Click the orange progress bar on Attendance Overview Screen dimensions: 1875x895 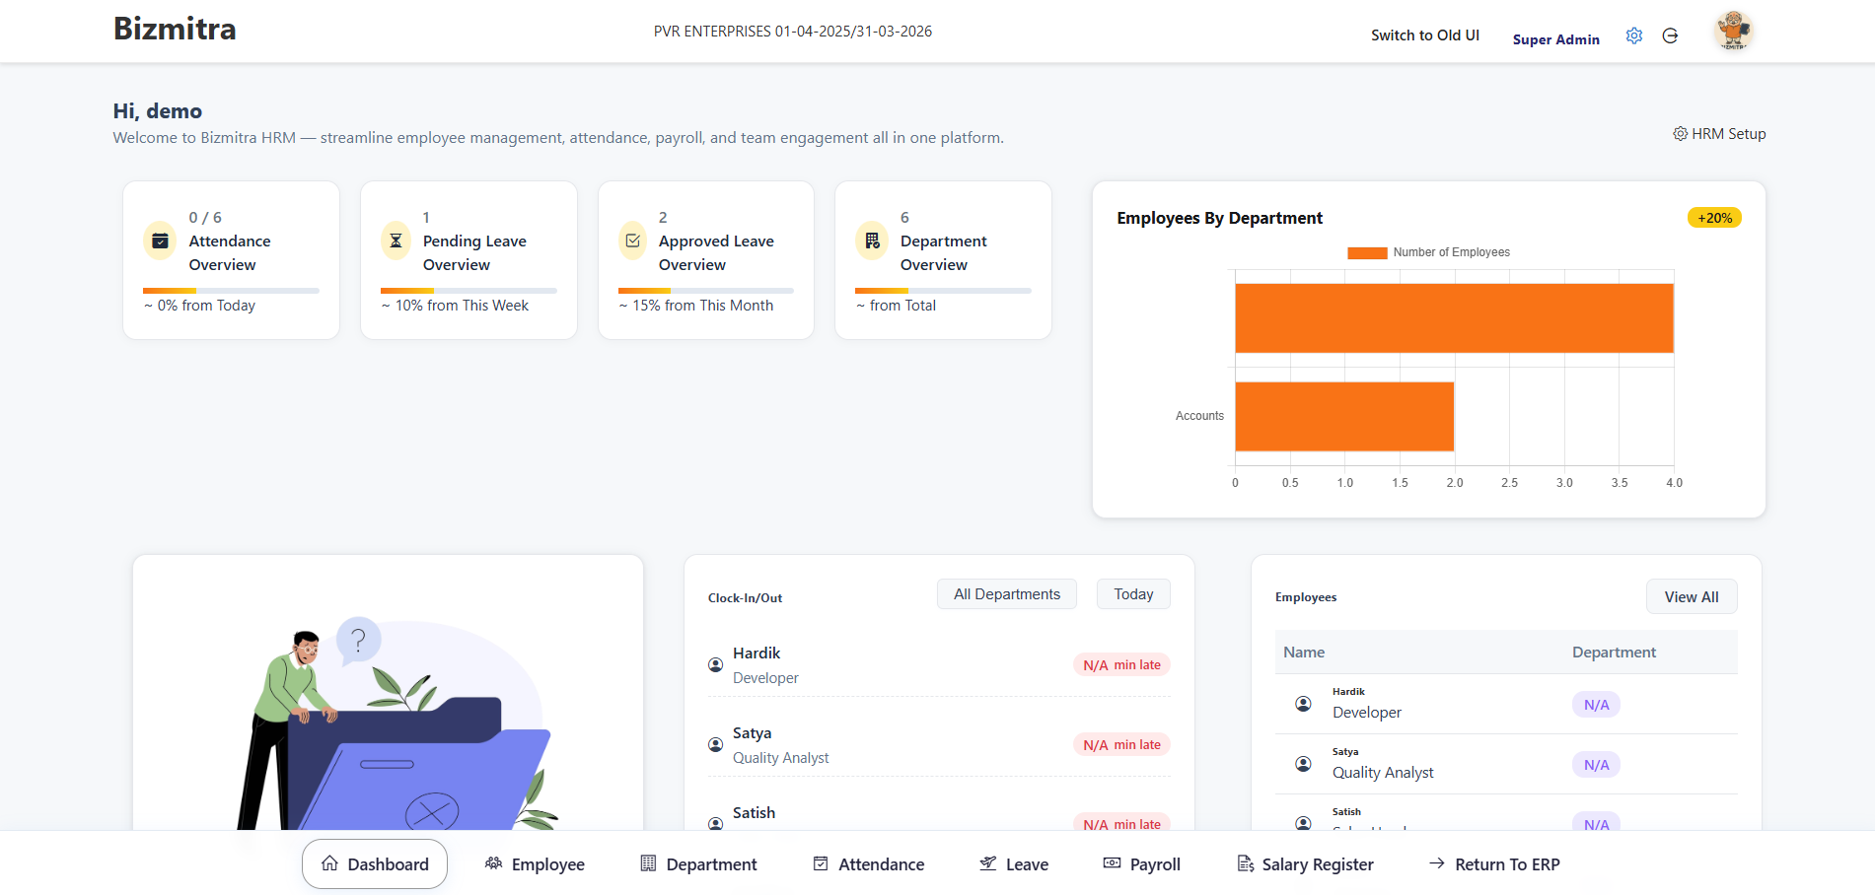click(x=168, y=290)
